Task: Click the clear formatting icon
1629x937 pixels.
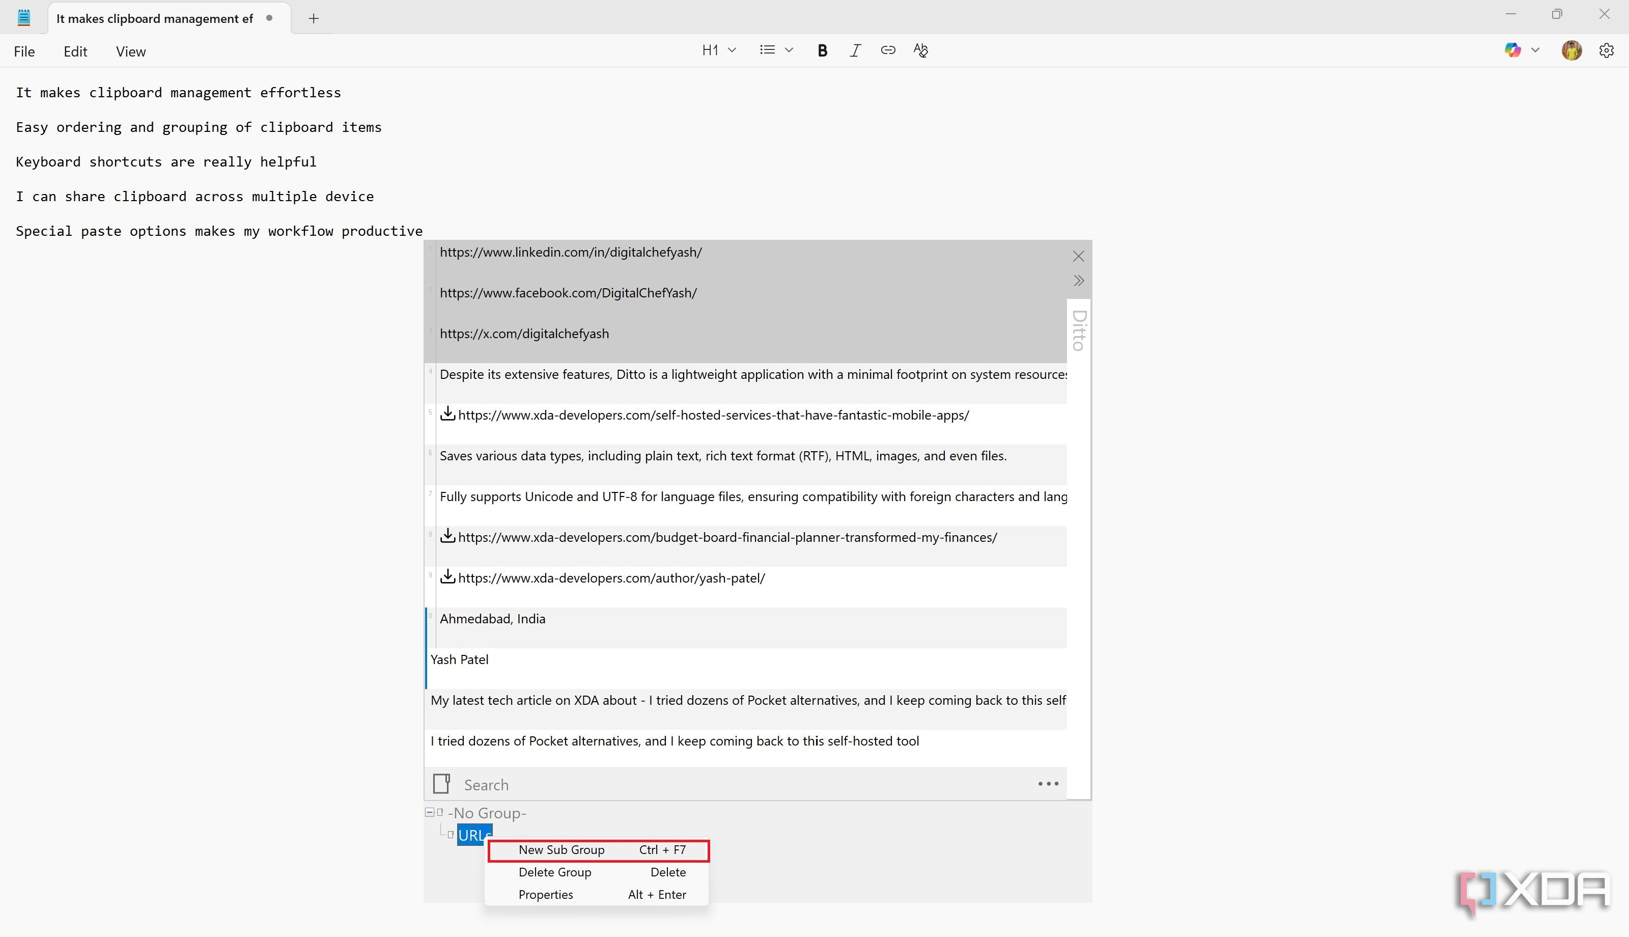Action: point(920,50)
